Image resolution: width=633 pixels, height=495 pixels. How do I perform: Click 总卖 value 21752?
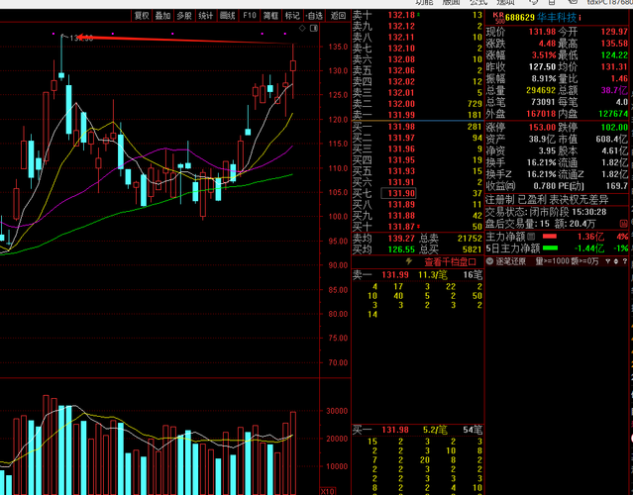coord(470,239)
